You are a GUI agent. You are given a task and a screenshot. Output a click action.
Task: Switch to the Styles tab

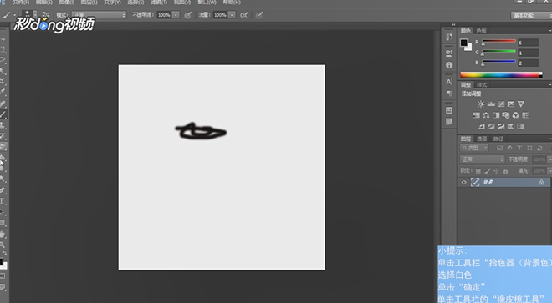(482, 84)
